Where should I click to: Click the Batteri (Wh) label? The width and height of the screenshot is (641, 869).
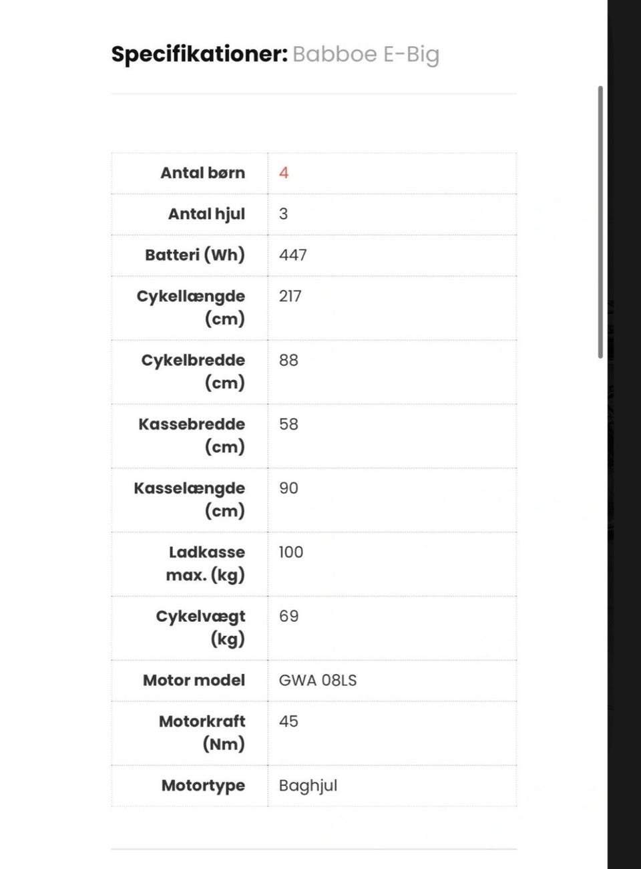(195, 254)
